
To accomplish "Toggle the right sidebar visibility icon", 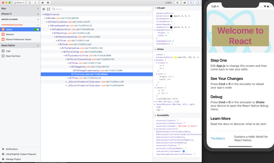I will tap(197, 3).
